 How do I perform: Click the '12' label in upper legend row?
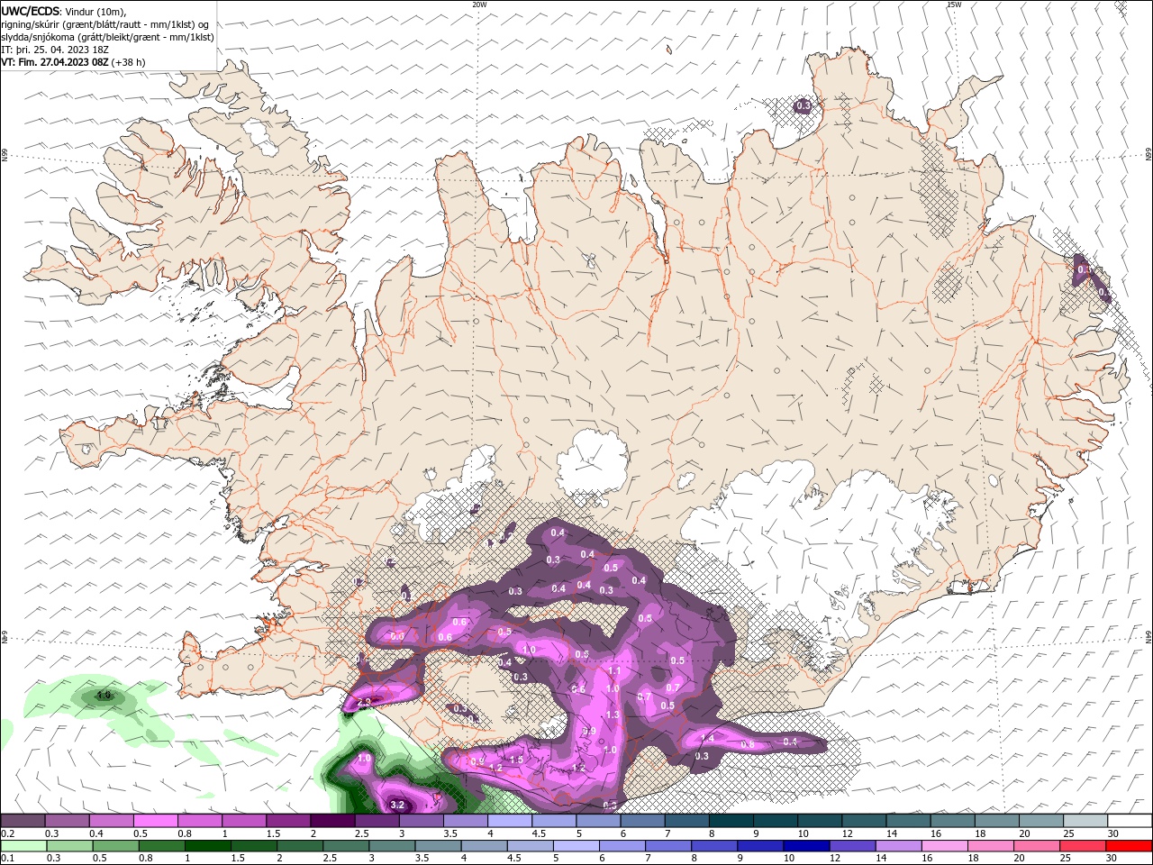point(847,833)
